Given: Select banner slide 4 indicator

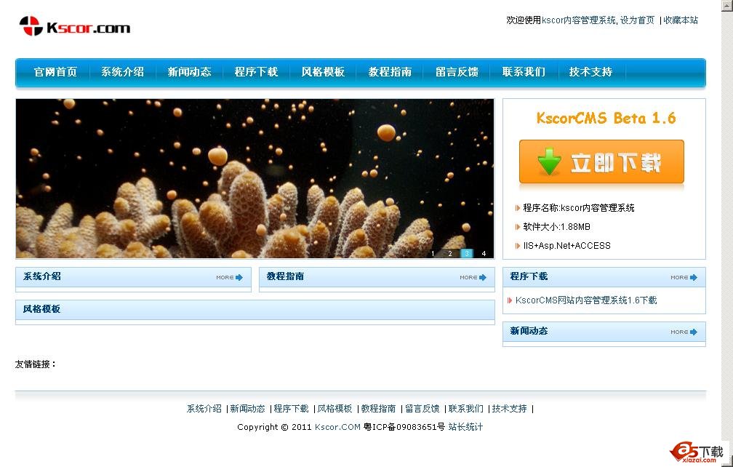Looking at the screenshot, I should 484,253.
